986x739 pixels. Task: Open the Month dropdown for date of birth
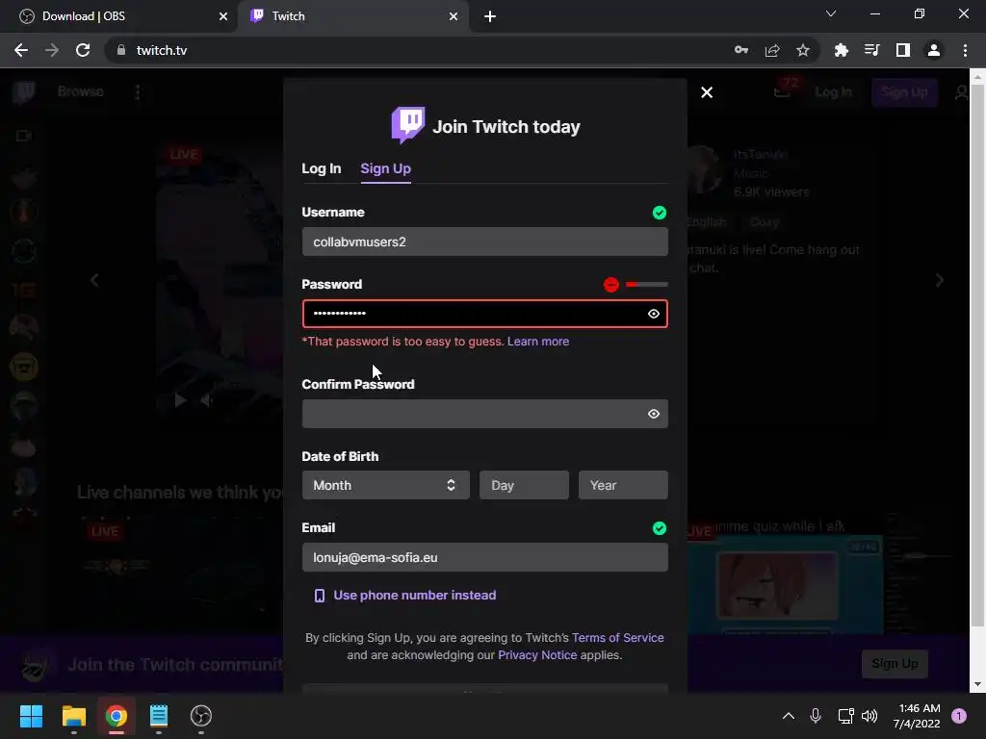click(x=385, y=485)
